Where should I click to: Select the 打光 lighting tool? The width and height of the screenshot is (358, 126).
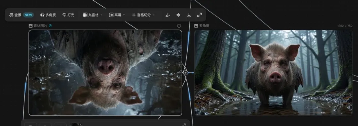point(68,15)
